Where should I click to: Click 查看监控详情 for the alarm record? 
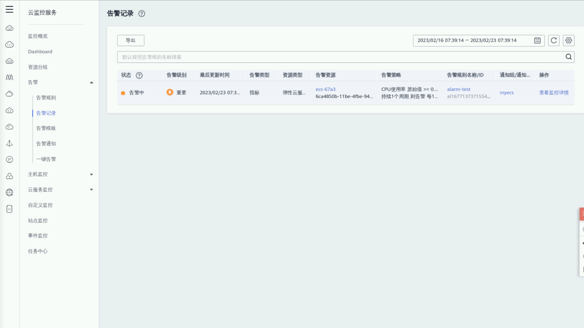pos(554,92)
